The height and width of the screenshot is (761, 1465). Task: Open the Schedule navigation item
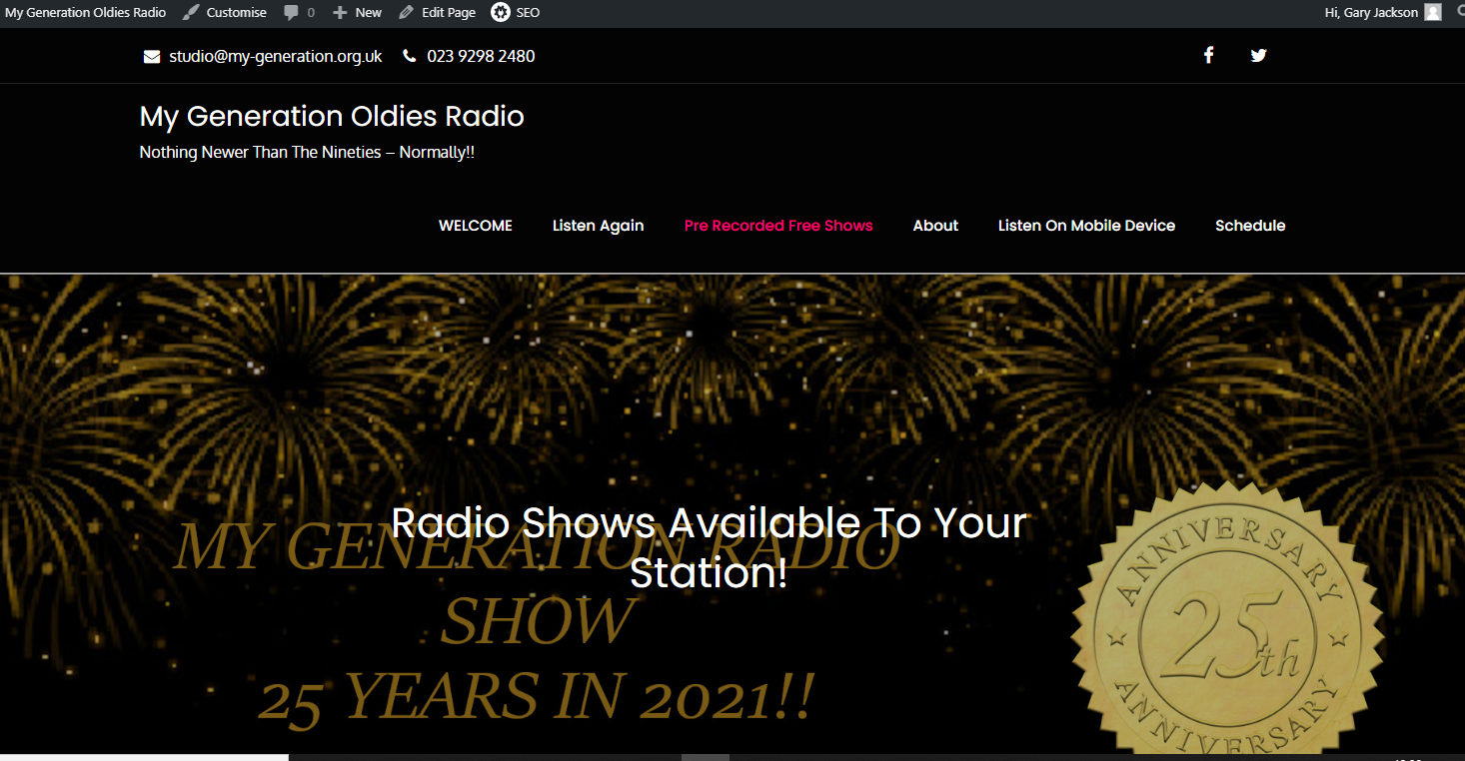click(1250, 226)
